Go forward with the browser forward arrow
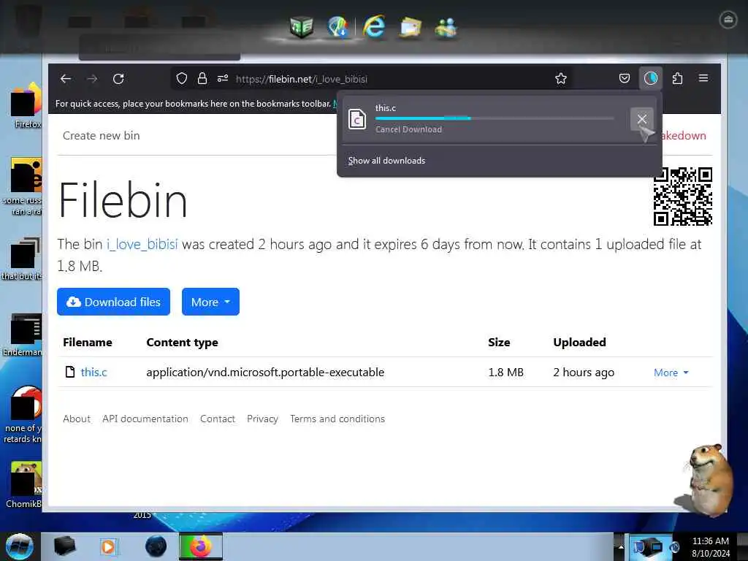Viewport: 748px width, 561px height. pyautogui.click(x=92, y=79)
